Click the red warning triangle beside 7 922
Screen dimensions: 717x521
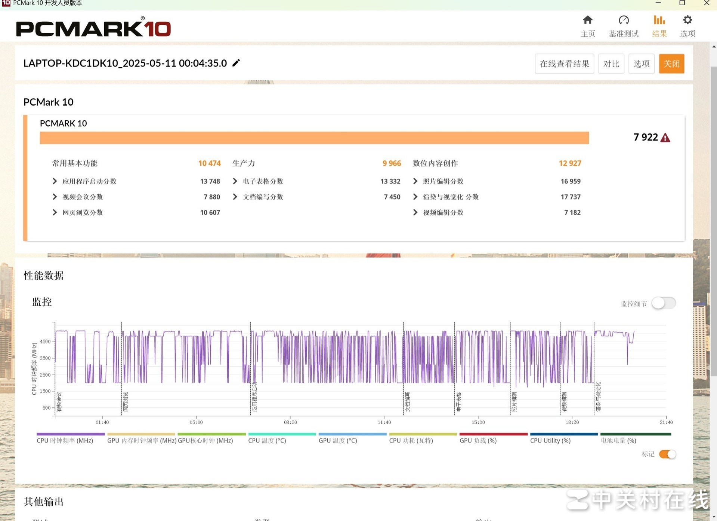pos(665,138)
